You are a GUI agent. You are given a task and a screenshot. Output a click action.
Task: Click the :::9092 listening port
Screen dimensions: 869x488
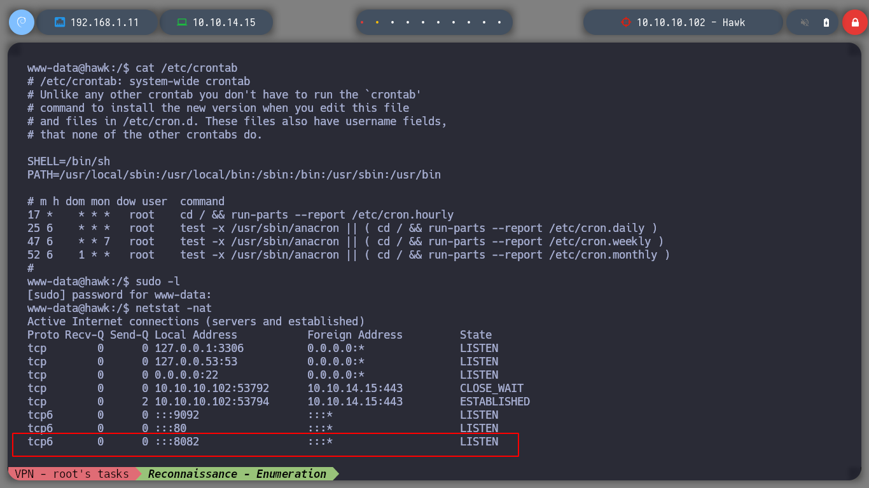pos(177,415)
